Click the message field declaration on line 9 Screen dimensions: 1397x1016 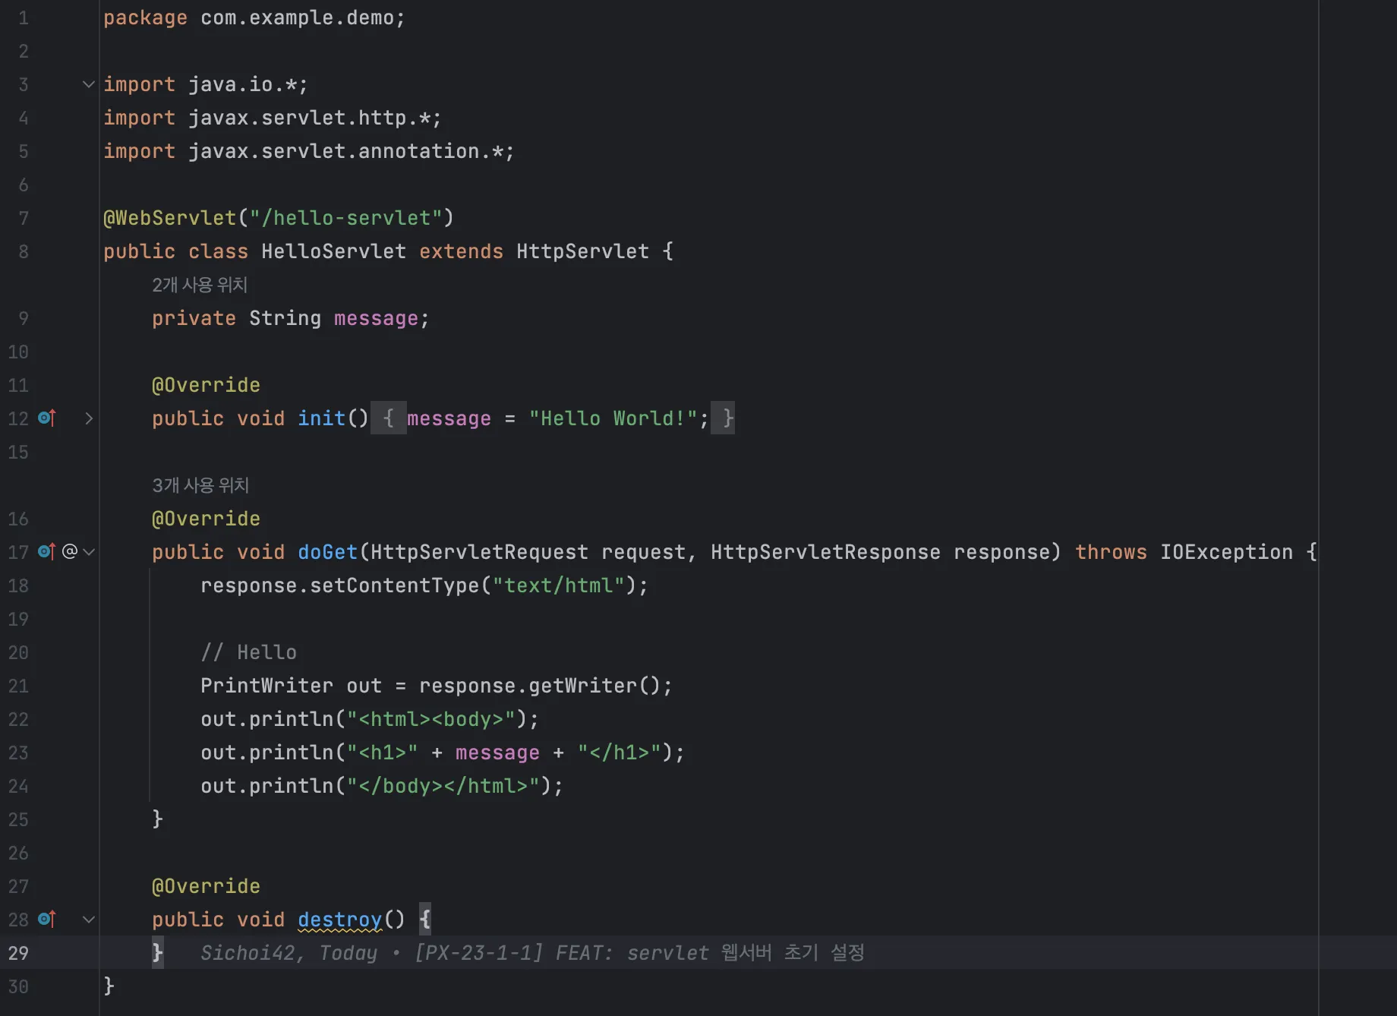(377, 318)
